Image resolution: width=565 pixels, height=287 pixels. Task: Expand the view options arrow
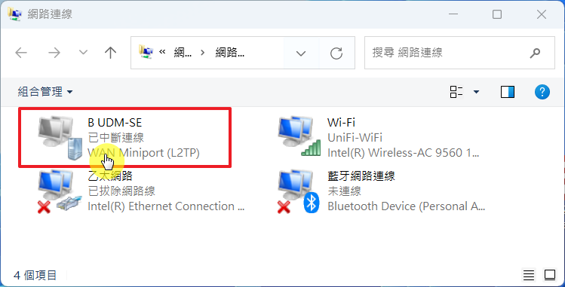476,92
